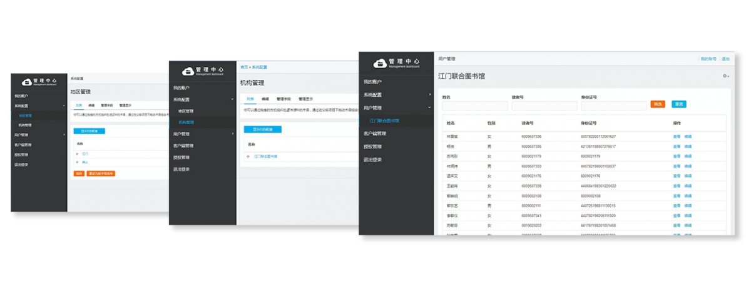Select 江门联合图书馆 submenu in right sidebar
The image size is (751, 299).
(384, 120)
